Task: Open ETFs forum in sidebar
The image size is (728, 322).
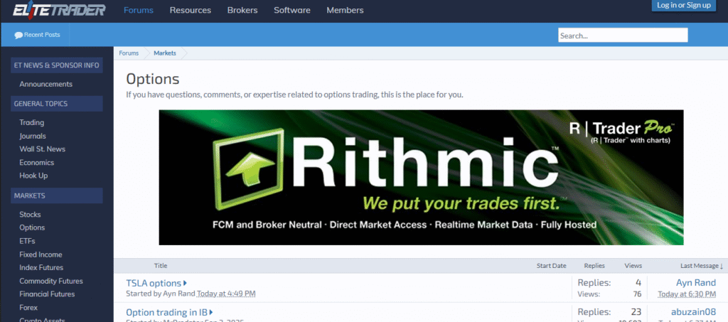Action: coord(27,241)
